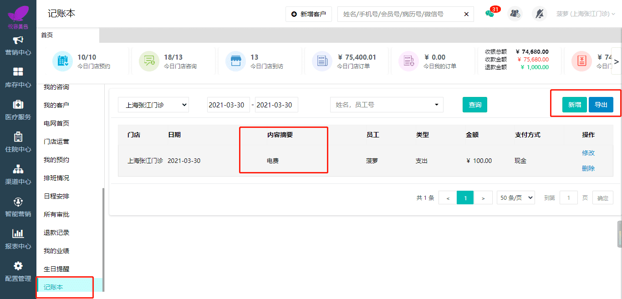Open 配置管理 gear icon

tap(18, 266)
